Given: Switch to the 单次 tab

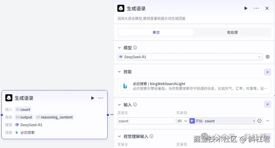Looking at the screenshot, I should 156,32.
